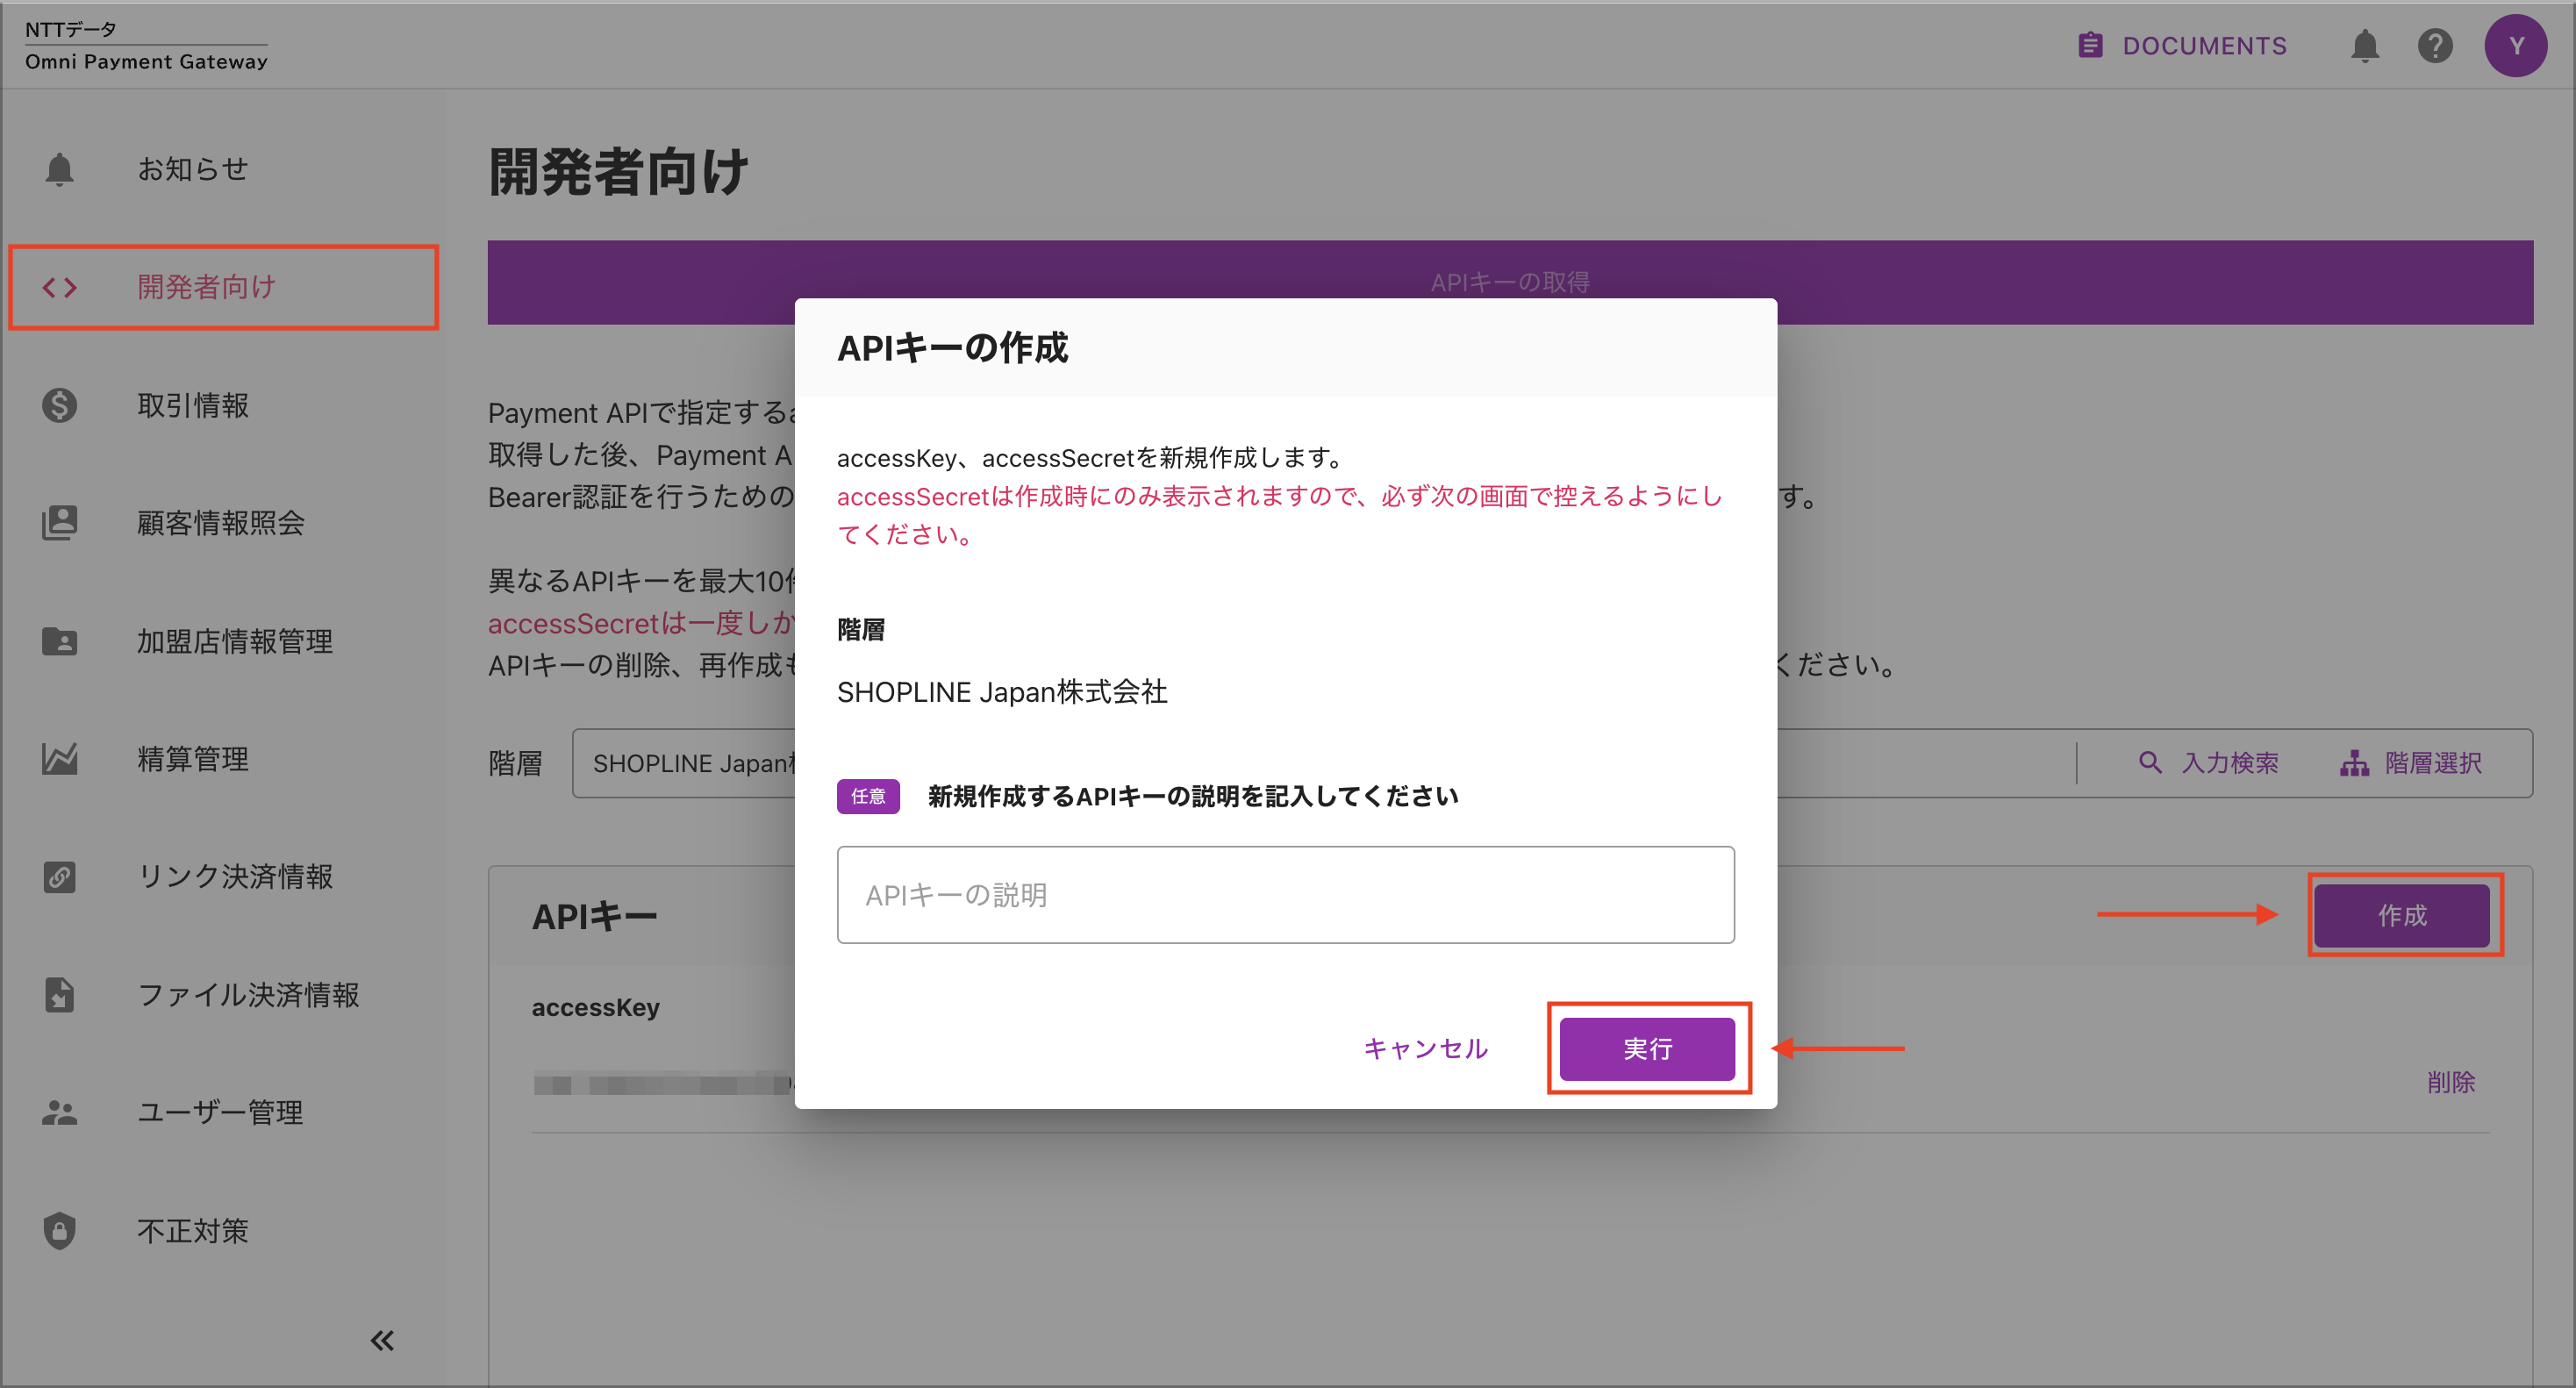2576x1388 pixels.
Task: Go to 精算管理 menu item
Action: click(223, 759)
